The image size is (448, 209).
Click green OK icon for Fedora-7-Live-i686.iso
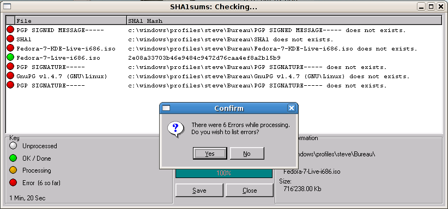(x=10, y=58)
